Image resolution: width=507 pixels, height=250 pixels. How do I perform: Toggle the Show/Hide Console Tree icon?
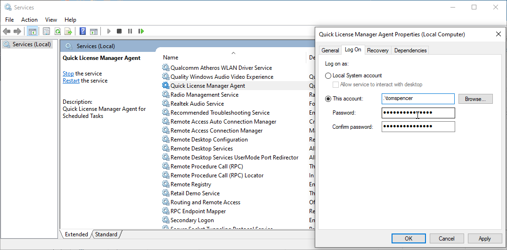click(x=32, y=32)
